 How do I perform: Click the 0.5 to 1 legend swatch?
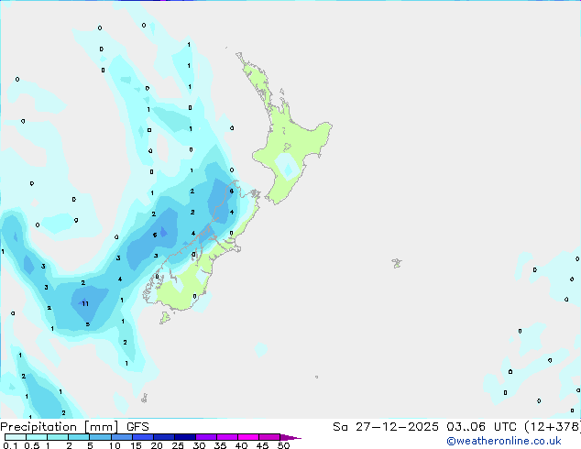pyautogui.click(x=37, y=437)
